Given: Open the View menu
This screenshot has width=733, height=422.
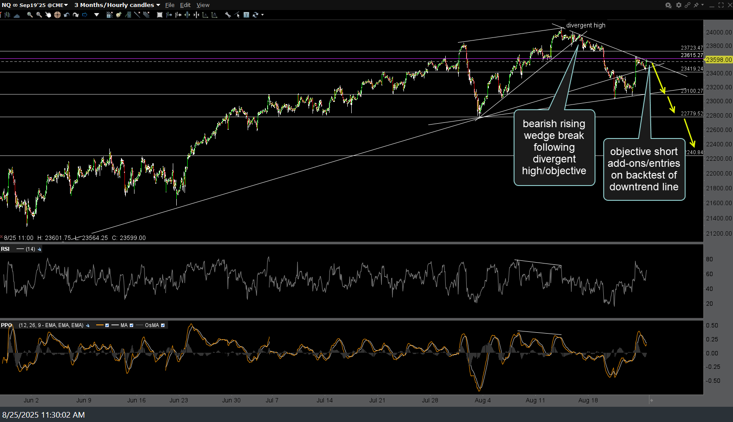Looking at the screenshot, I should coord(203,5).
